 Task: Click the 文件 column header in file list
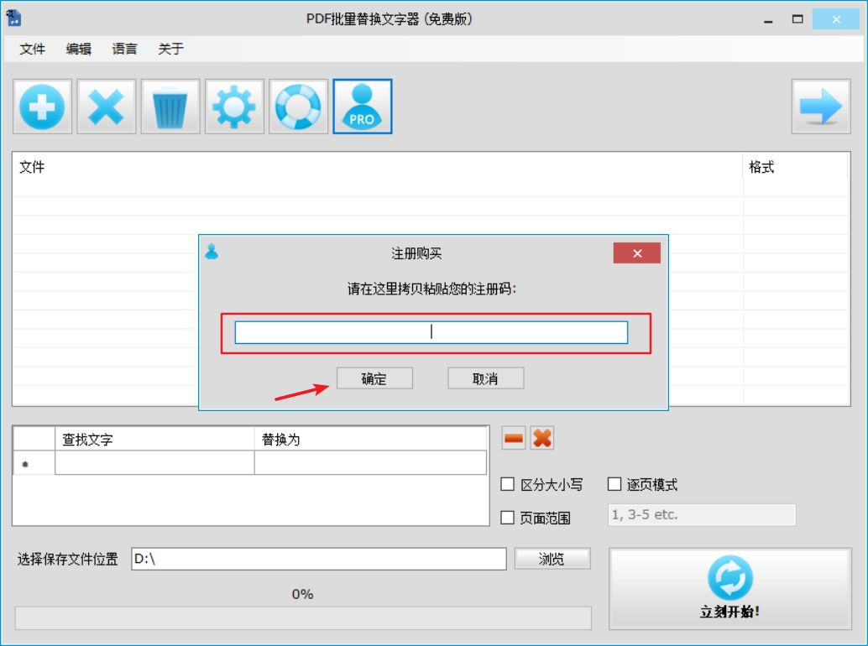pos(377,166)
